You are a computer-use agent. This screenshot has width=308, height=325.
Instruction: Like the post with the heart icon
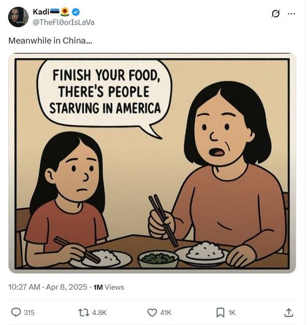153,312
